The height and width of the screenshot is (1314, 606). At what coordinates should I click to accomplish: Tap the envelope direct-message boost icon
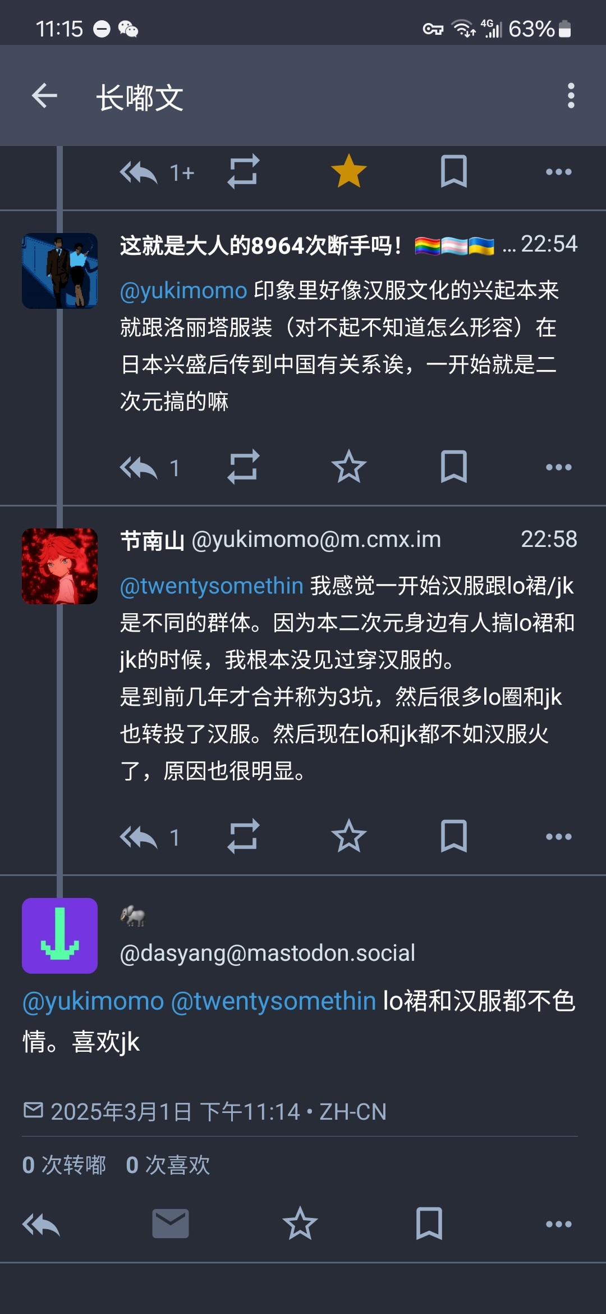[x=171, y=1224]
